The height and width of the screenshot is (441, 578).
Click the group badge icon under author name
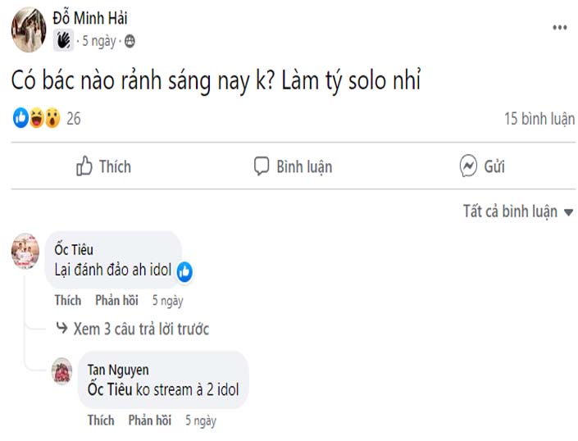[x=64, y=40]
